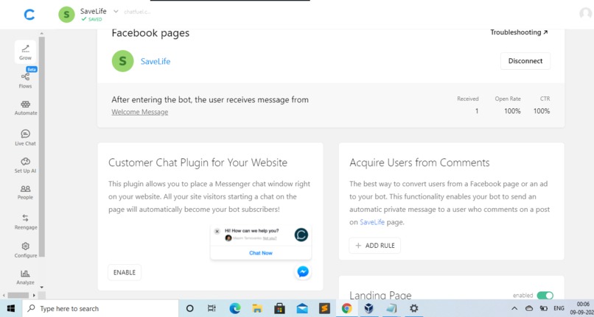Open the People section
The width and height of the screenshot is (594, 317).
[x=25, y=192]
